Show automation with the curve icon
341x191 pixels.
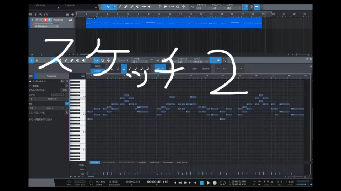coord(46,14)
